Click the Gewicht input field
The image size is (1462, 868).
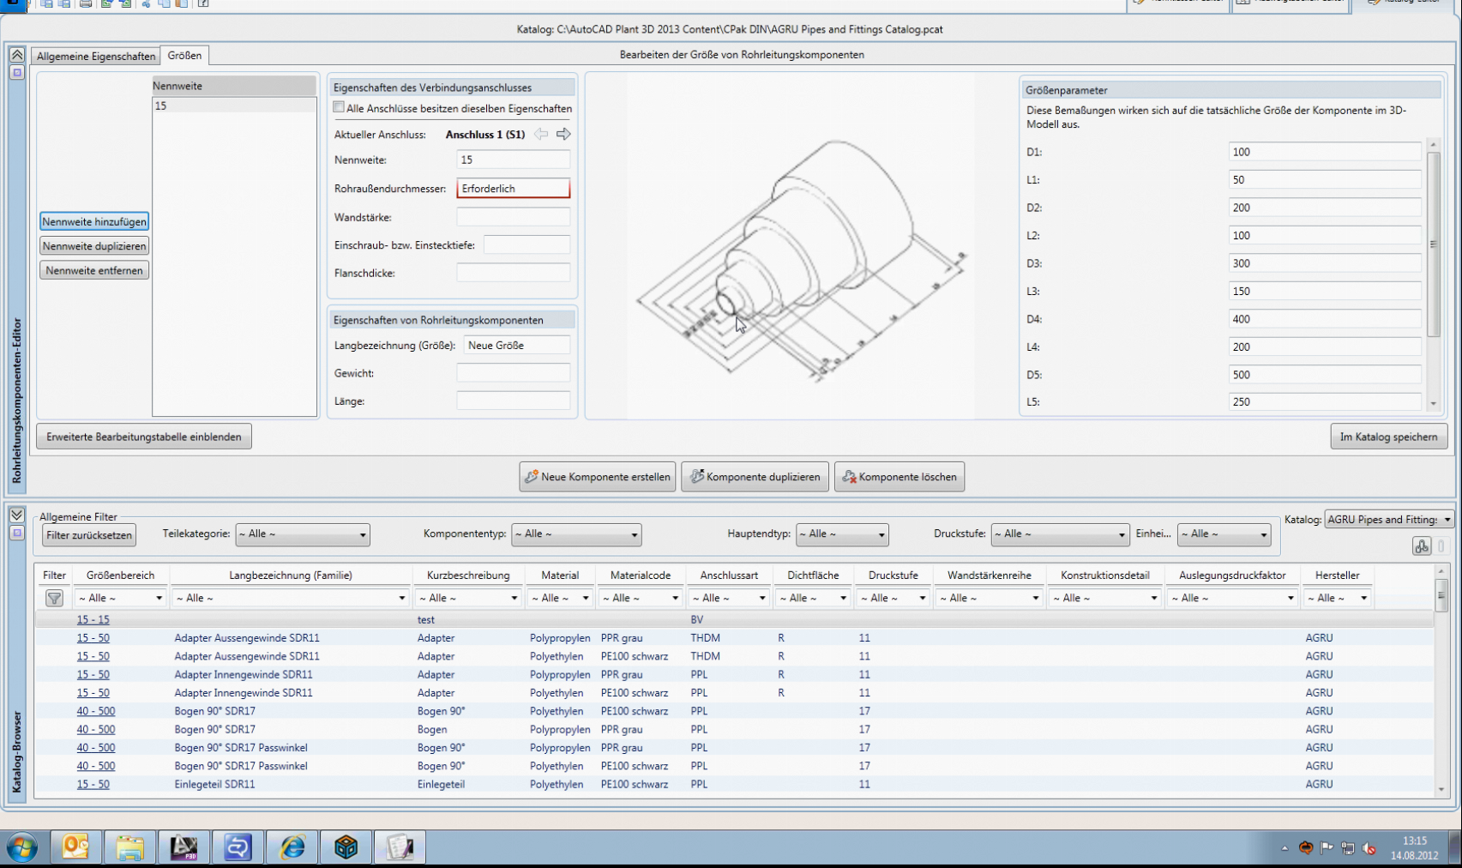513,373
